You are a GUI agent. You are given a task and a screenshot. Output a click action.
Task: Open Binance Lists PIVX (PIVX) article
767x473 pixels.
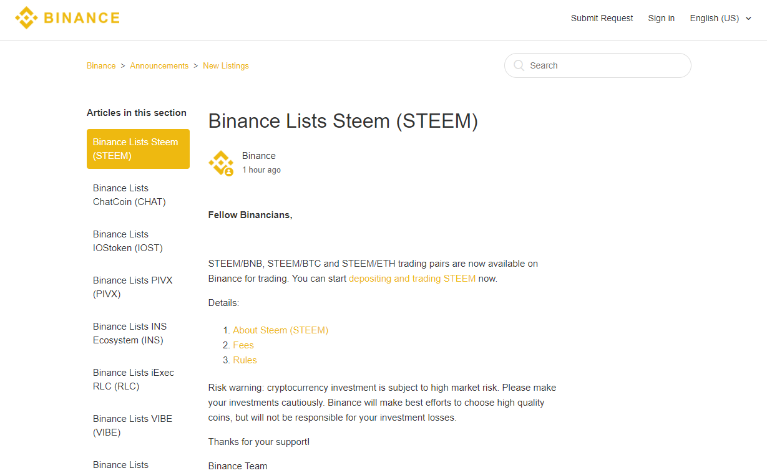coord(132,287)
